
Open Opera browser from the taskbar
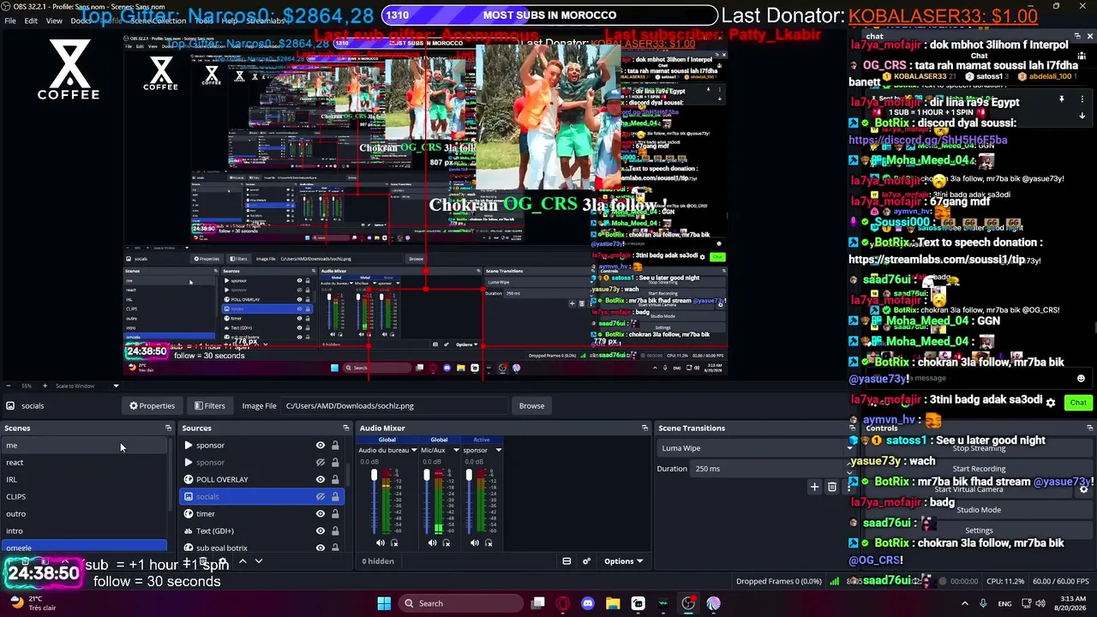click(x=563, y=603)
